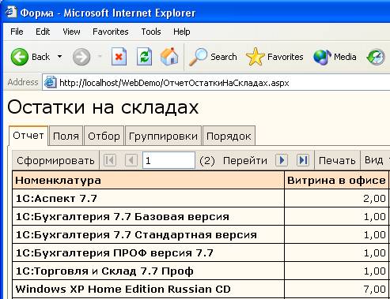
Task: Click the Stop loading icon
Action: point(119,57)
